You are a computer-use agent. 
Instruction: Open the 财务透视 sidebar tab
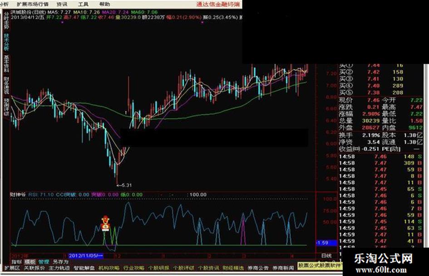tap(6, 85)
